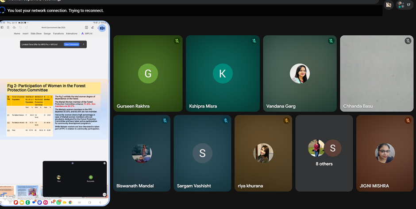Click the redo arrow in WPS toolbar

(26, 27)
